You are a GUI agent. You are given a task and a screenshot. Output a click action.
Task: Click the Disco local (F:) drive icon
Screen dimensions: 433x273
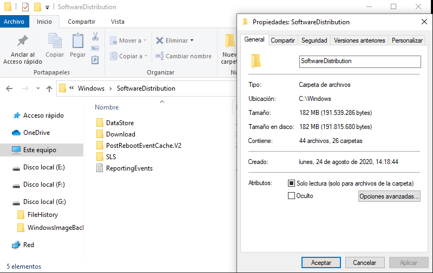coord(16,186)
